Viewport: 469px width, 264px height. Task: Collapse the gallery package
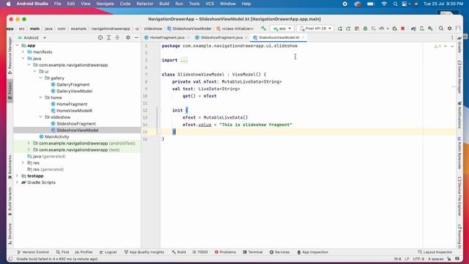pos(41,78)
